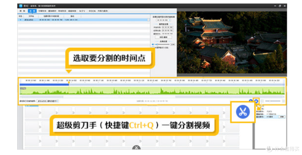Go to the 转场特效 tab

click(x=62, y=11)
